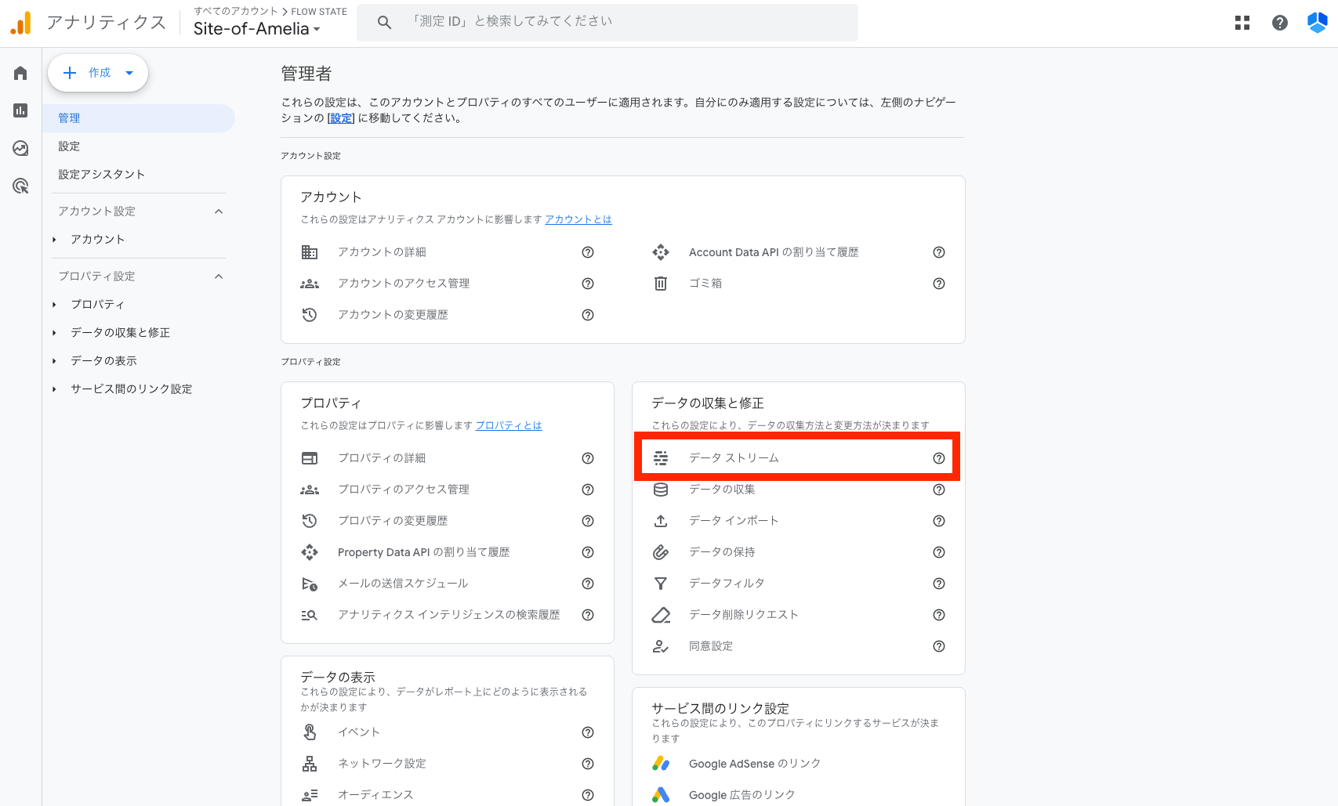Click the top-right Help question mark icon

tap(1279, 23)
